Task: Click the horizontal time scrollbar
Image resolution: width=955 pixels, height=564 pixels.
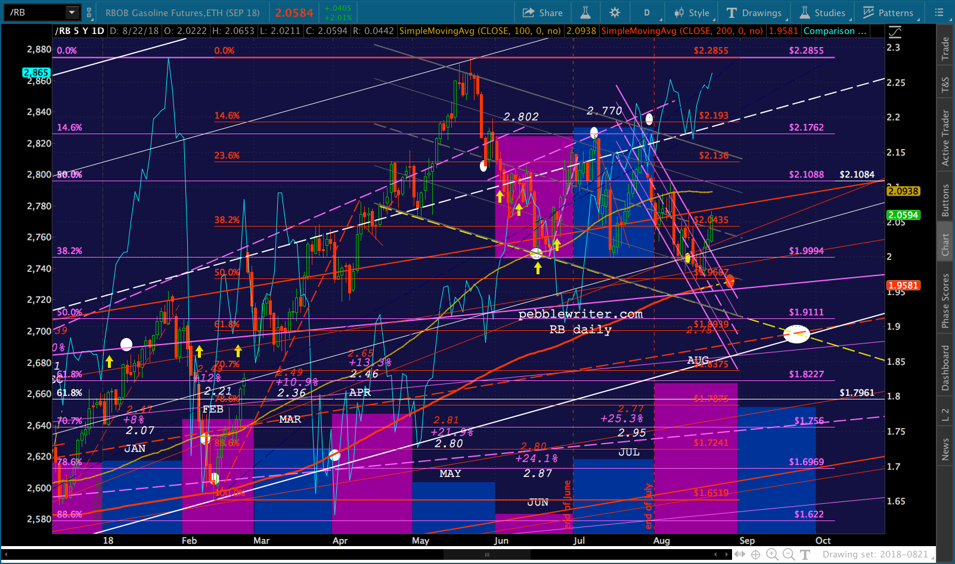Action: (x=486, y=554)
